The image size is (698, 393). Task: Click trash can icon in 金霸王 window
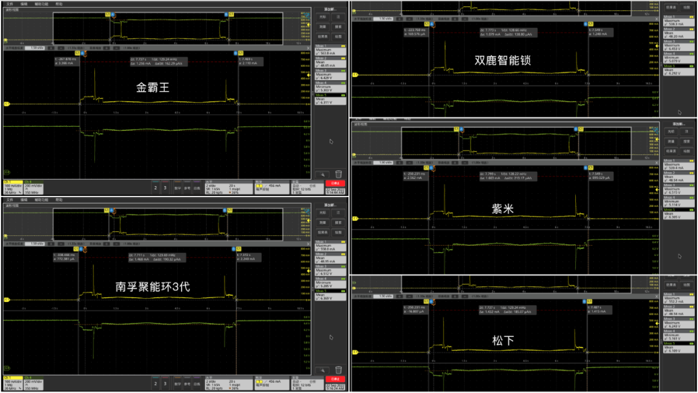pyautogui.click(x=338, y=174)
